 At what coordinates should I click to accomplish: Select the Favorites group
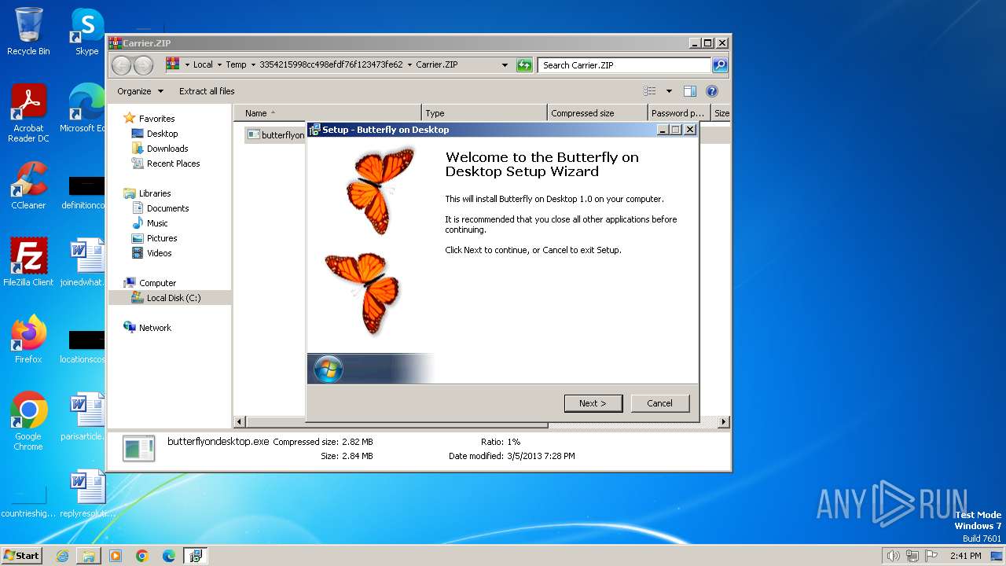tap(156, 119)
